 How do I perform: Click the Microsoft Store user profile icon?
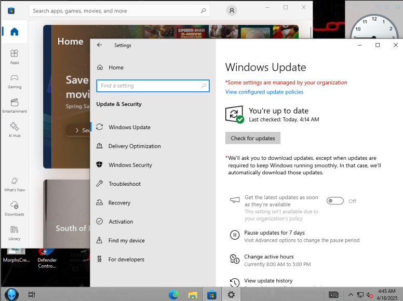tap(232, 10)
